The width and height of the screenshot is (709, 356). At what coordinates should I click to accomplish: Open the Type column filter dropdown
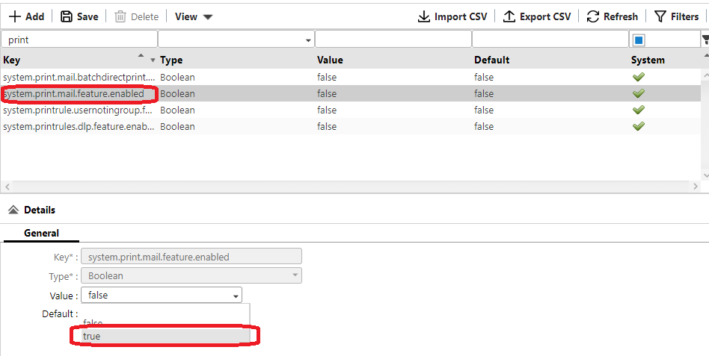(x=309, y=40)
